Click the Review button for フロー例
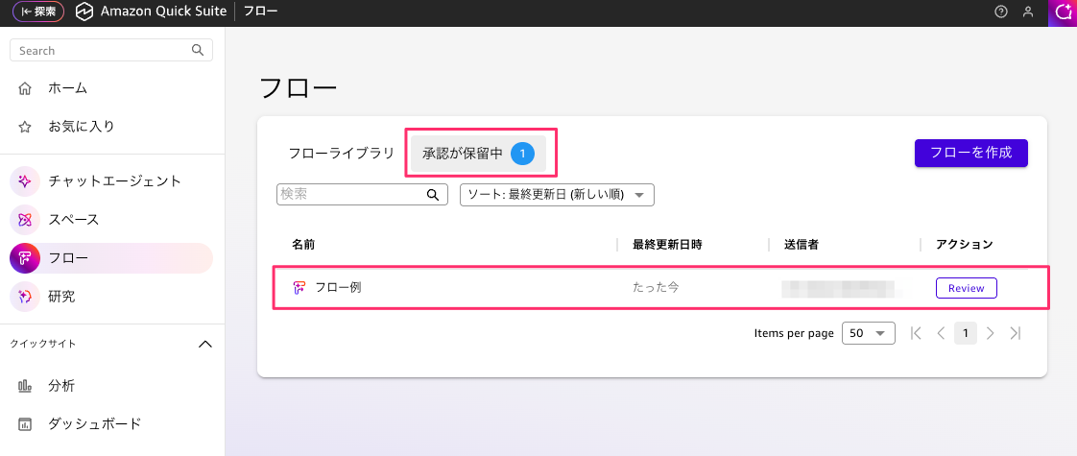Viewport: 1077px width, 456px height. [967, 288]
